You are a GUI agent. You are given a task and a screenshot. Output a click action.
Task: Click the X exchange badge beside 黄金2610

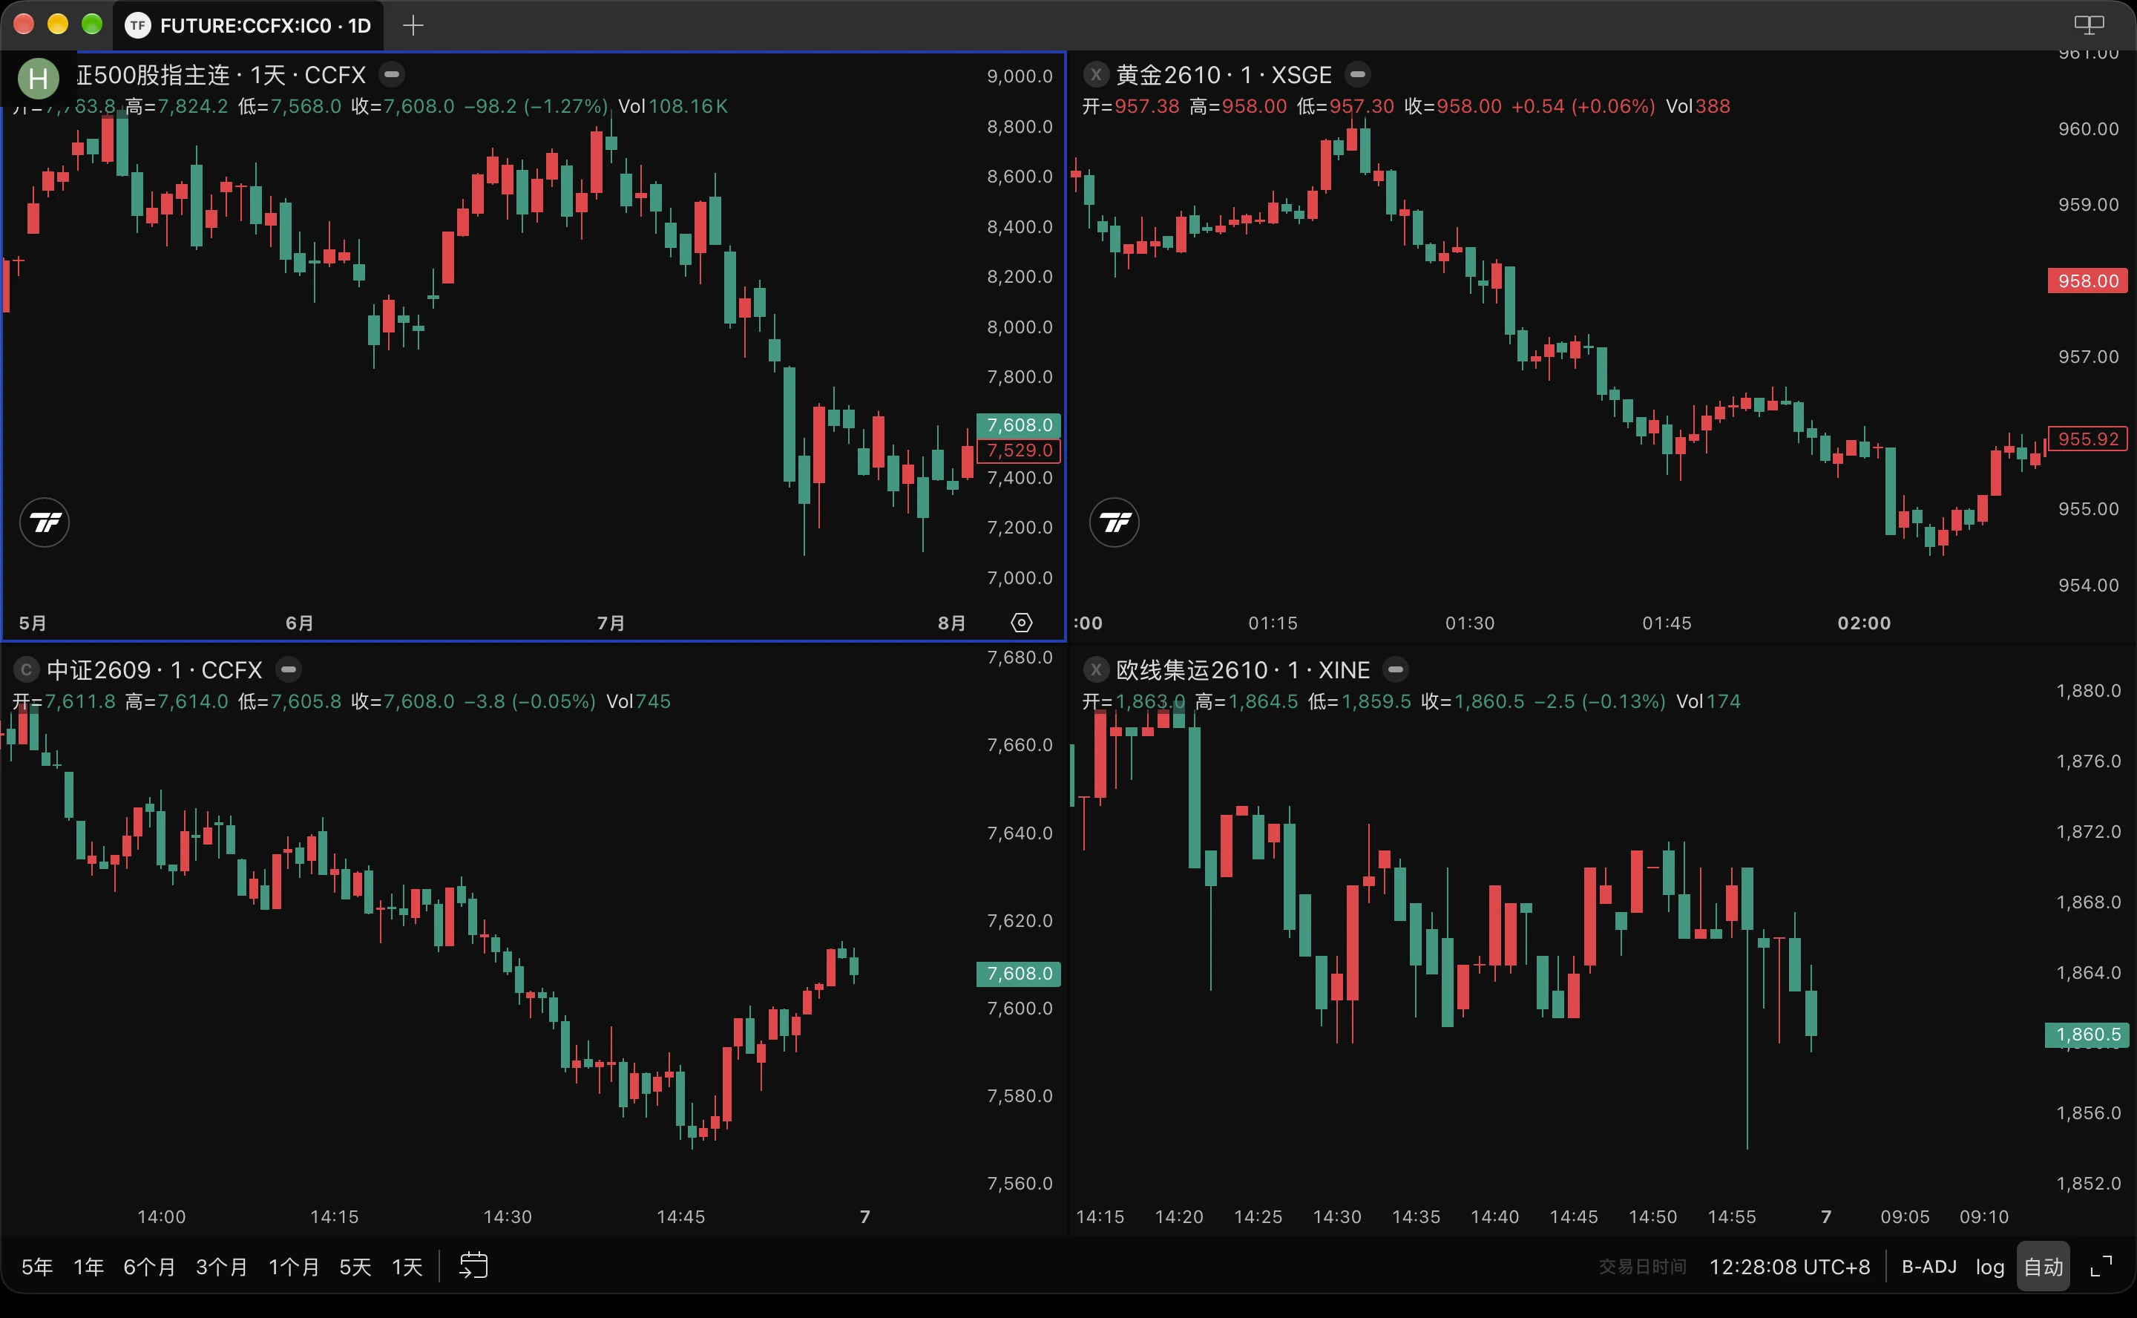(x=1095, y=75)
